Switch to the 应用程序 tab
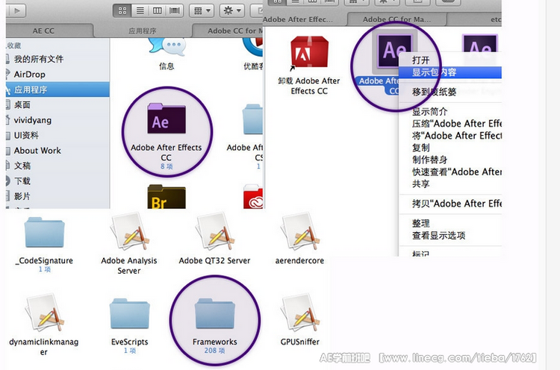 pos(143,31)
